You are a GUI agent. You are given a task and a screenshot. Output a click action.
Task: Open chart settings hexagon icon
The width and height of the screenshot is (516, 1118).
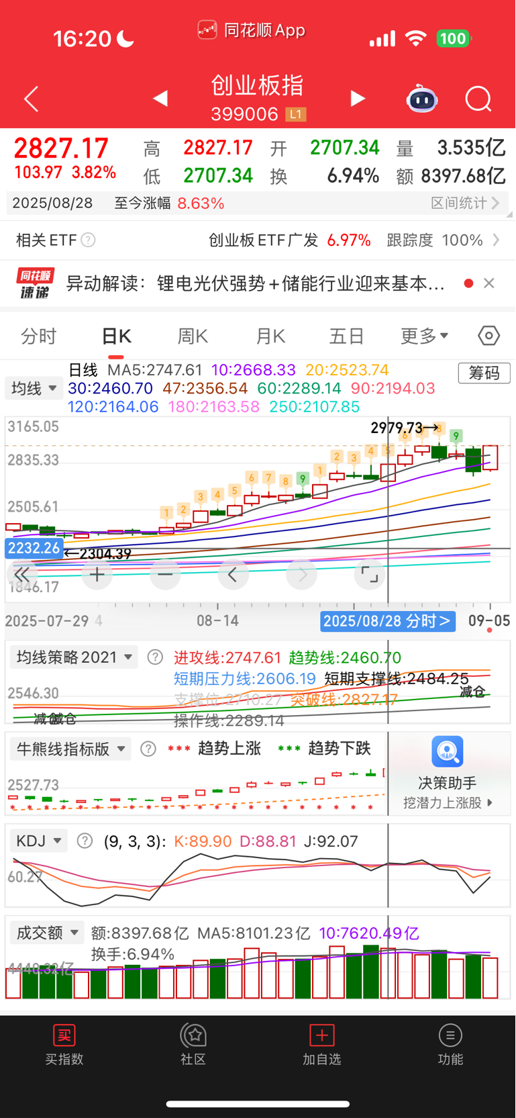[x=488, y=335]
